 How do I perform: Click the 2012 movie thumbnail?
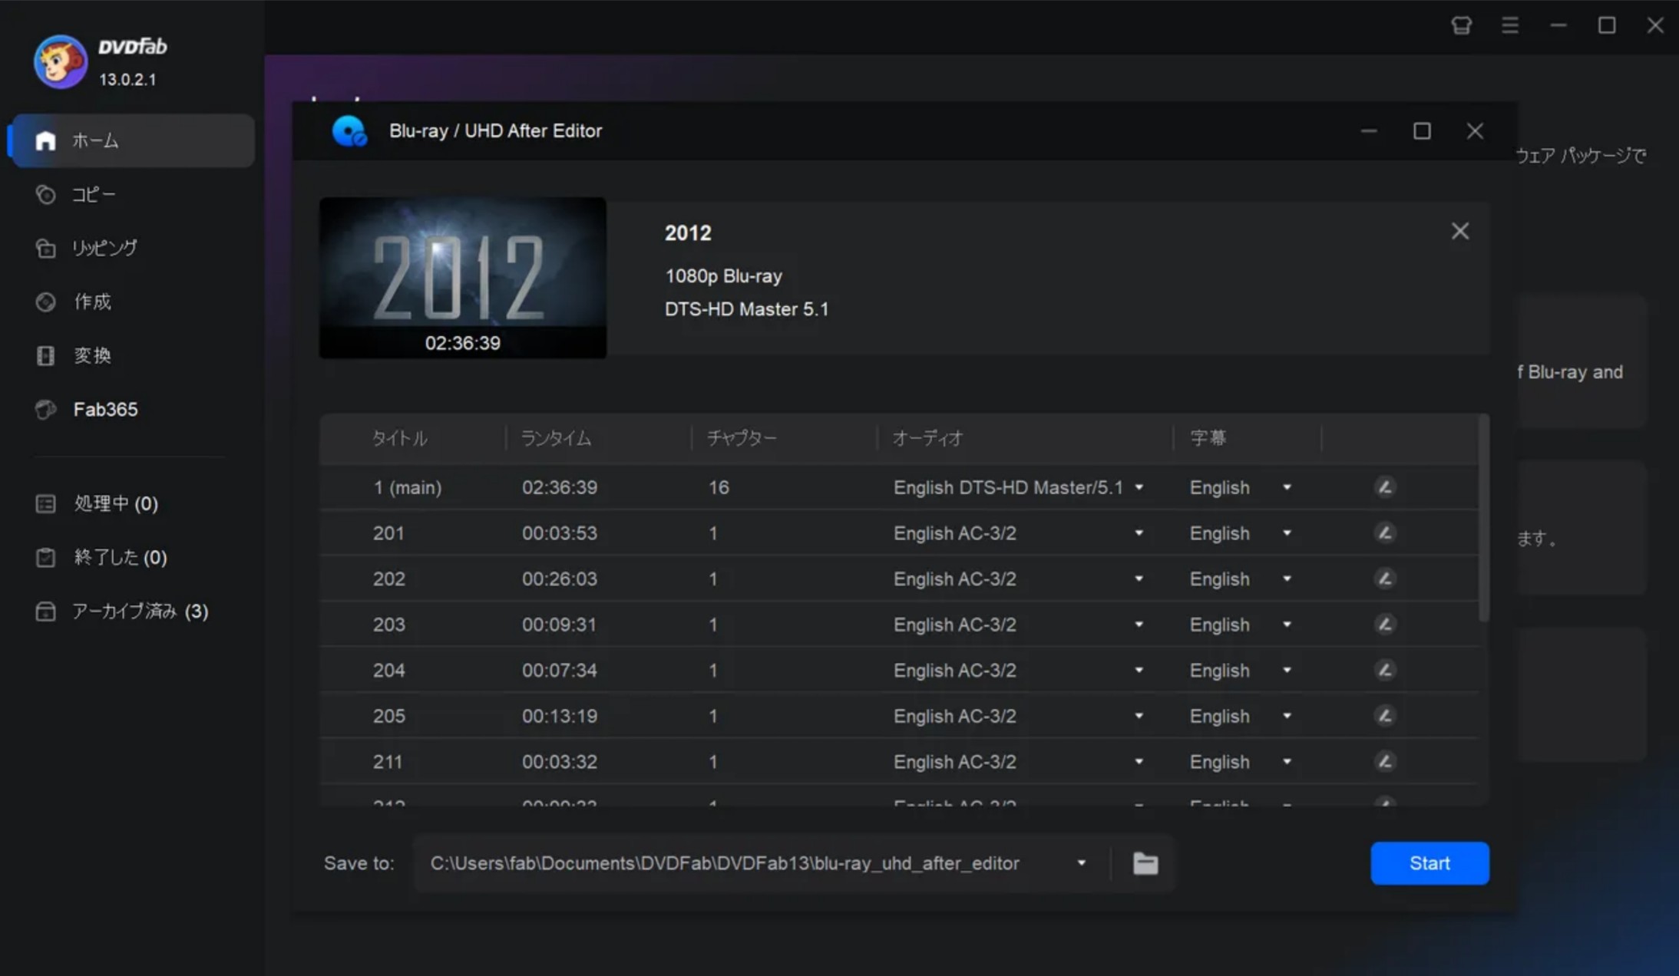pos(463,277)
